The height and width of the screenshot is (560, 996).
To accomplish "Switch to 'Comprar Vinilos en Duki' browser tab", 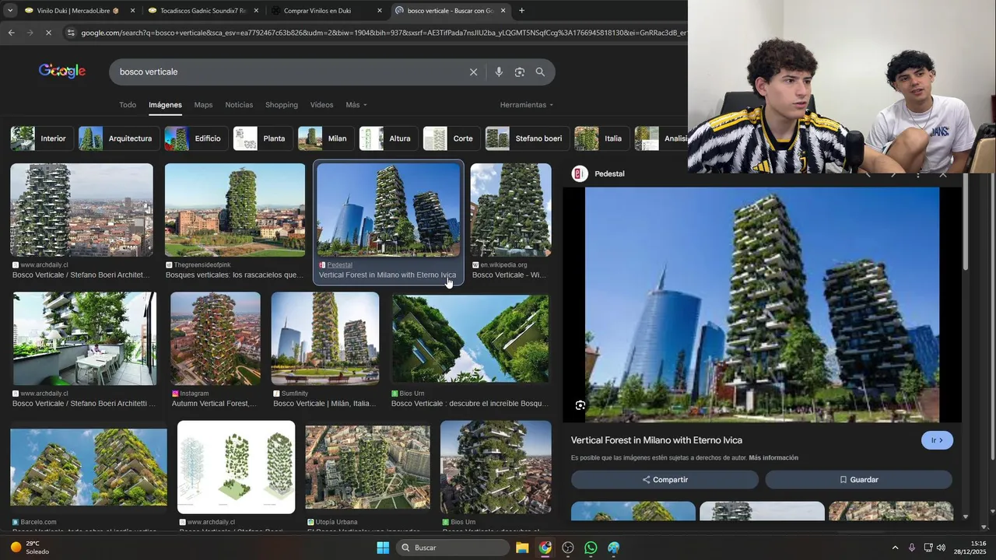I will (x=327, y=11).
